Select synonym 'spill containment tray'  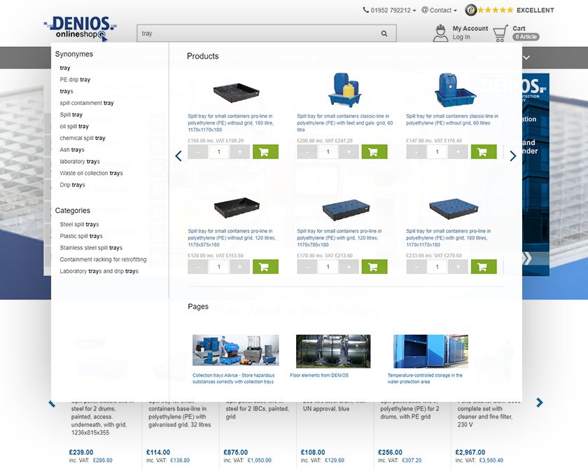pos(87,103)
